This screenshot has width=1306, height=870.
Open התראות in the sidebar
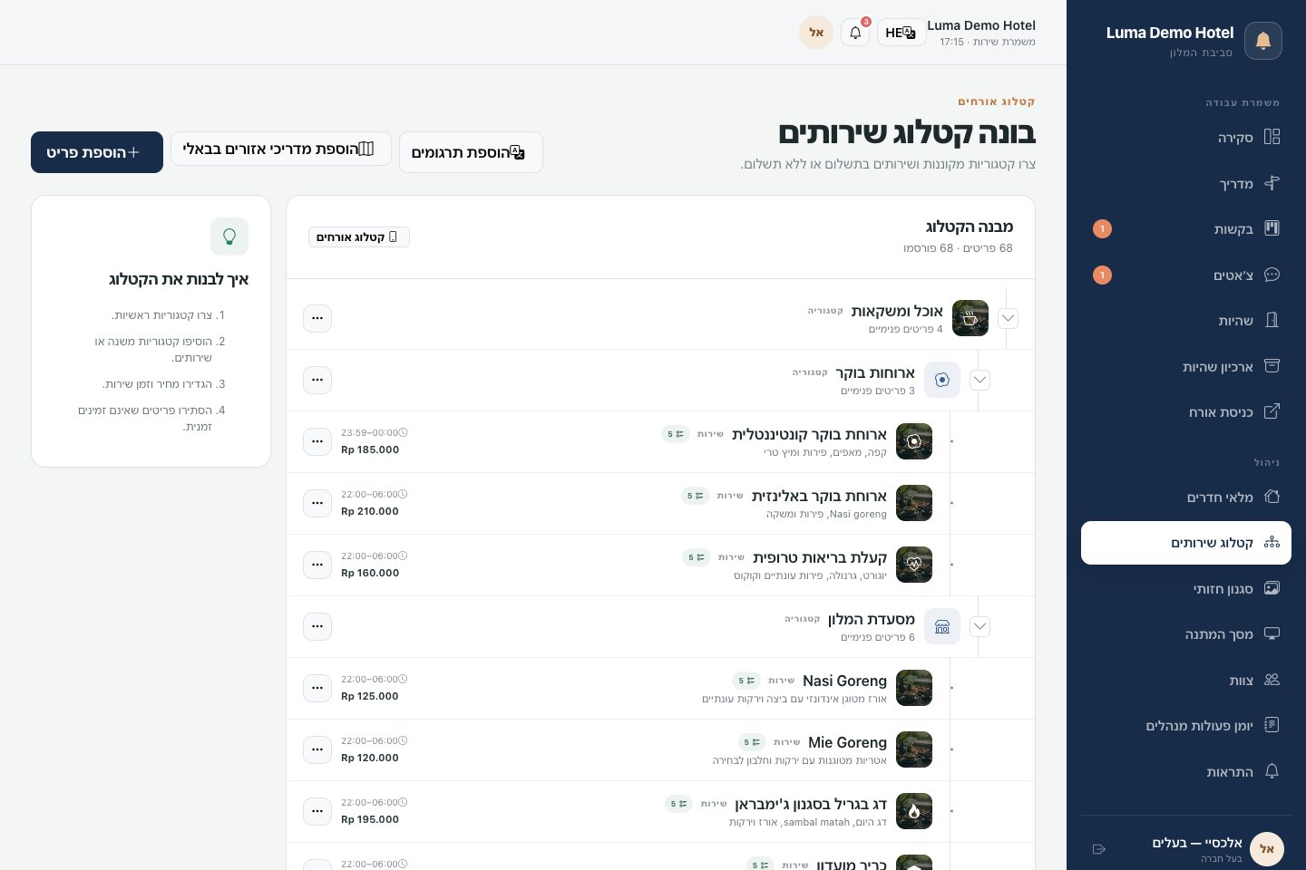1186,771
